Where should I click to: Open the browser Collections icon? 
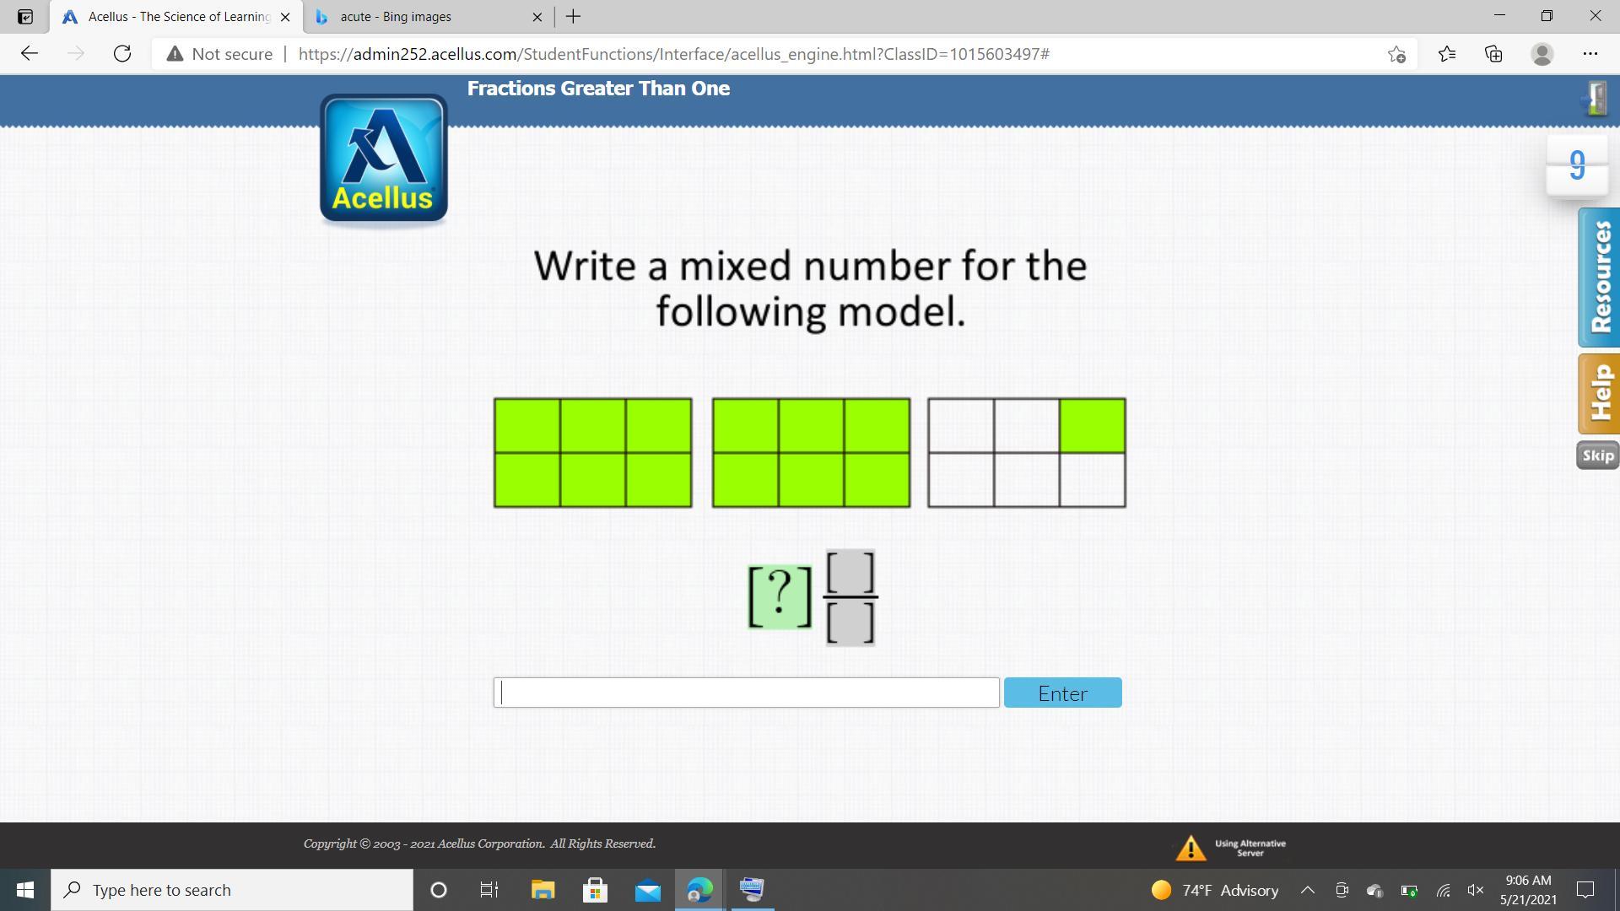click(x=1493, y=54)
